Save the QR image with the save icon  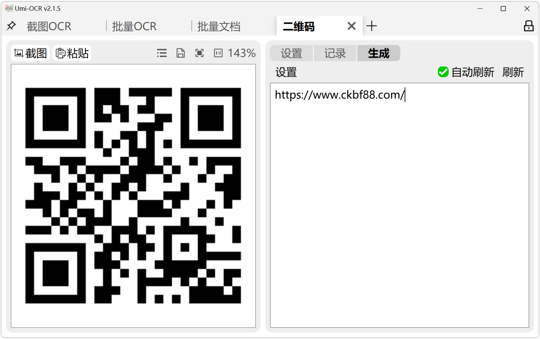[181, 53]
